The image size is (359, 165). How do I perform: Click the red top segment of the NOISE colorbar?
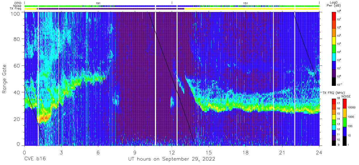(x=345, y=104)
